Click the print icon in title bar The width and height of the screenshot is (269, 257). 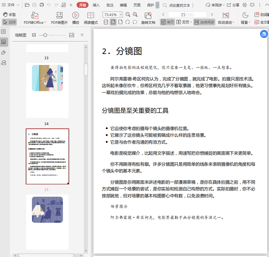(42, 5)
